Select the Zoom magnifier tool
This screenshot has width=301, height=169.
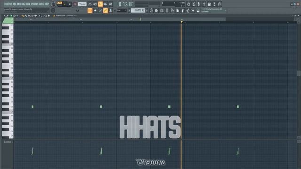point(46,15)
